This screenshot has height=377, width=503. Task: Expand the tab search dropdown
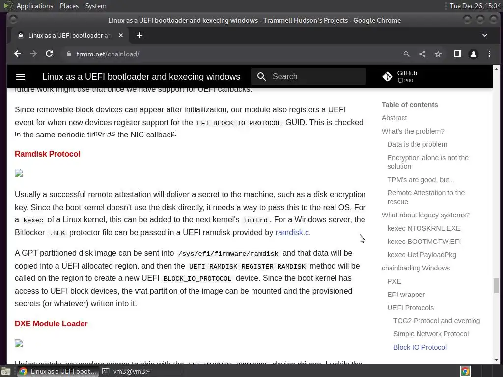coord(485,35)
